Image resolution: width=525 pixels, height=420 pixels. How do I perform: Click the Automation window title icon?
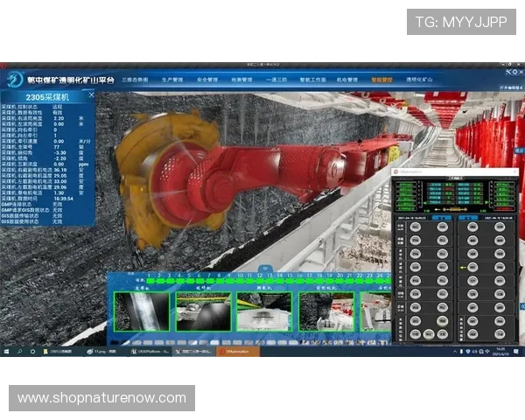pos(395,171)
